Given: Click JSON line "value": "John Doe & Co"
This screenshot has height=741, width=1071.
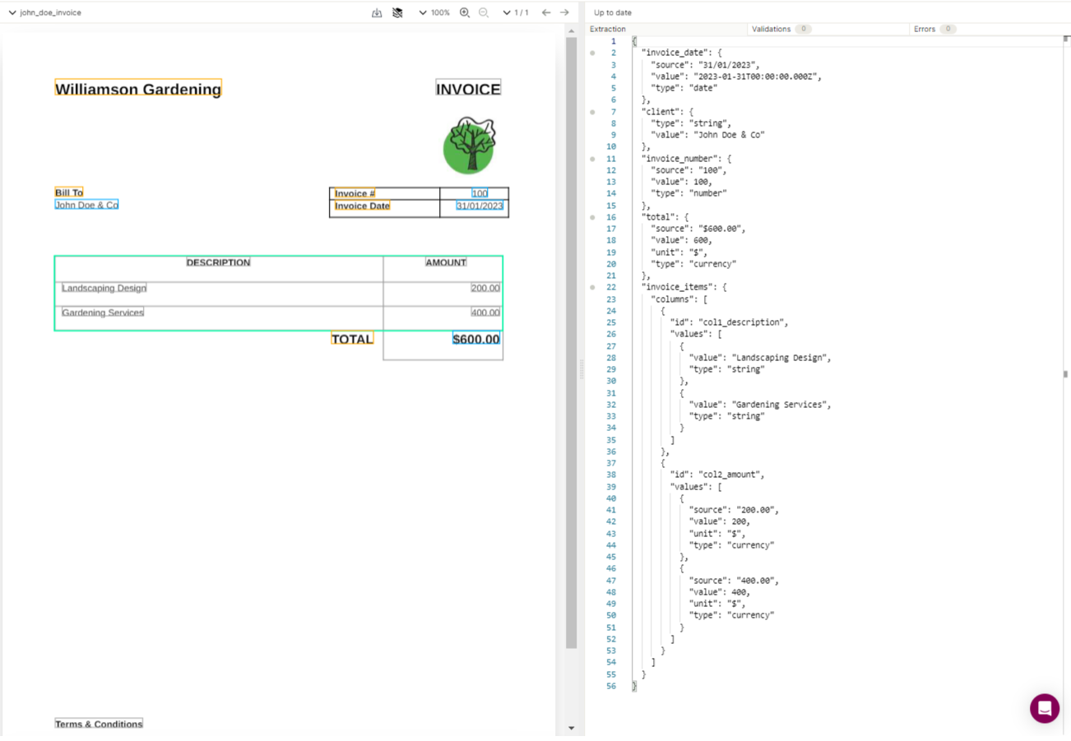Looking at the screenshot, I should point(707,135).
